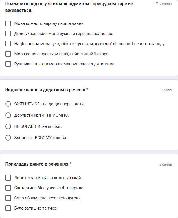This screenshot has width=178, height=218.
Task: Tick 'Скатертина біла увесь світ накрила' checkbox
Action: (x=8, y=188)
